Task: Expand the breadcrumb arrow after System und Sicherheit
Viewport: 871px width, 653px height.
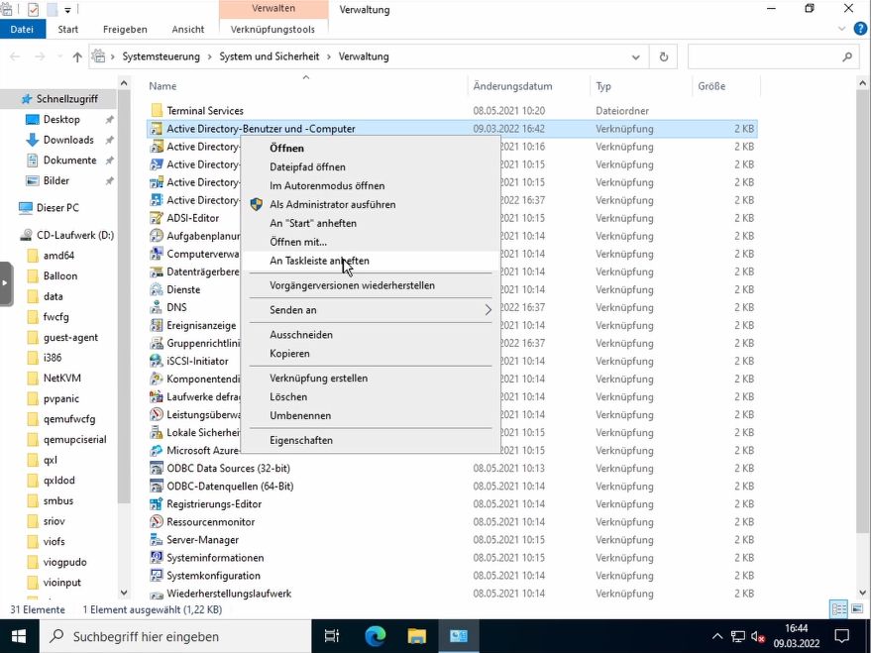Action: pyautogui.click(x=329, y=56)
